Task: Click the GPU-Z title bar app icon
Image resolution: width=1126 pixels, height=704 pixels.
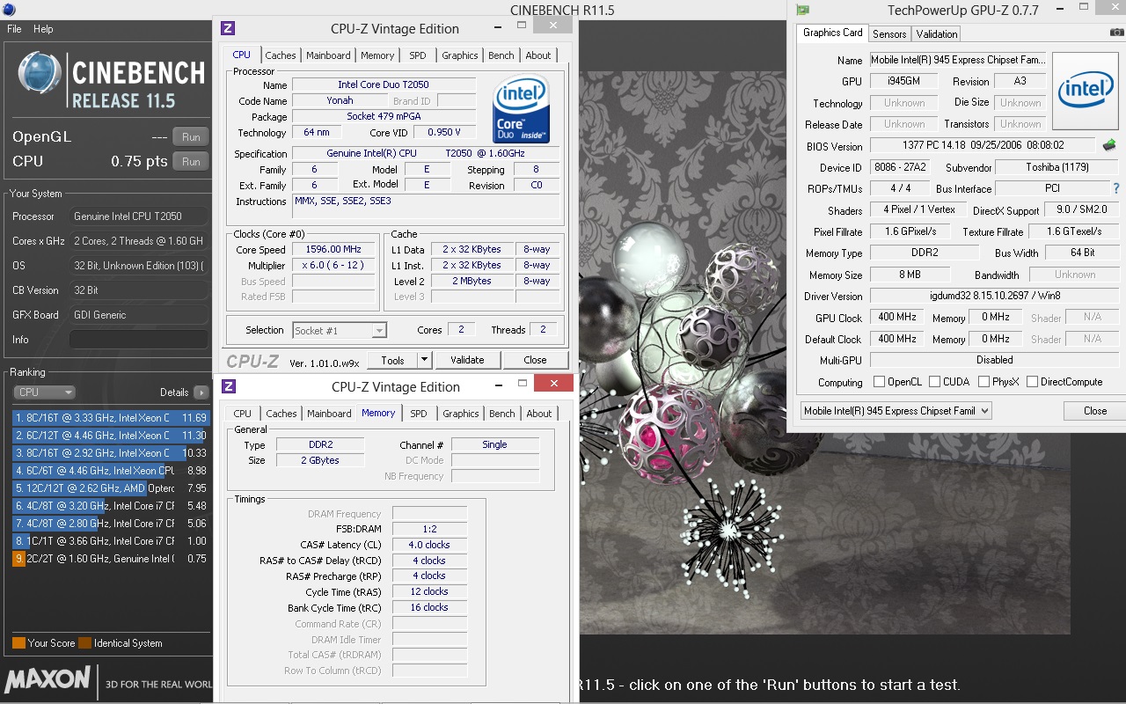Action: (802, 10)
